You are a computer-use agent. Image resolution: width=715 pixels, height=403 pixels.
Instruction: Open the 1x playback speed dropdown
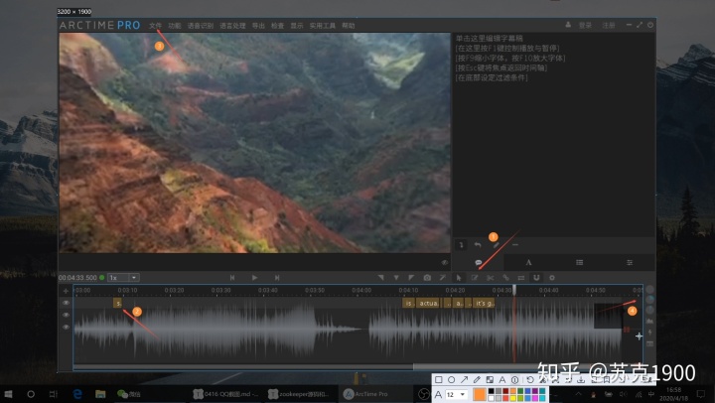click(123, 278)
